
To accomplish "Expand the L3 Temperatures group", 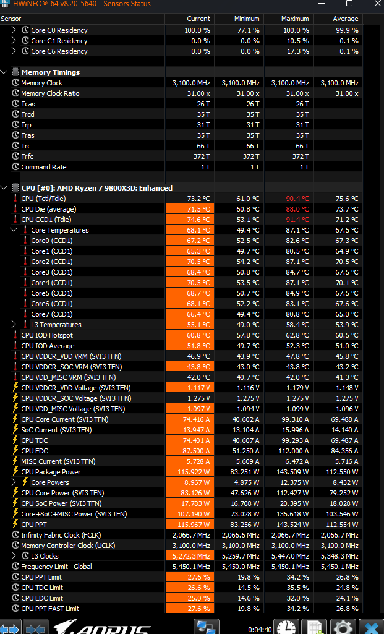I will click(x=14, y=325).
